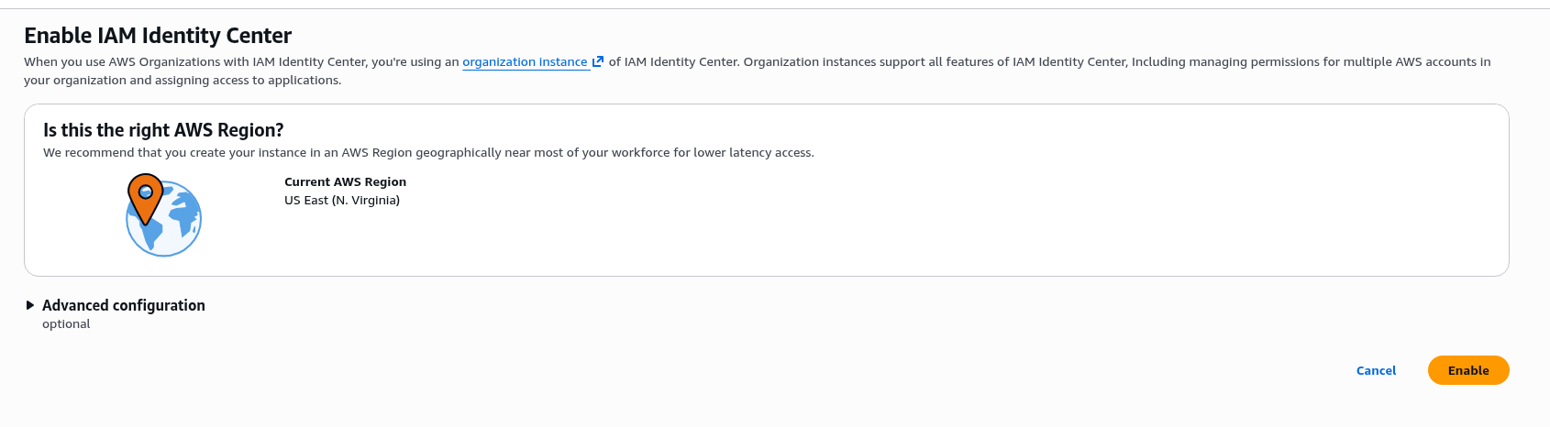Click the orange location pin icon
The image size is (1550, 427).
[145, 205]
